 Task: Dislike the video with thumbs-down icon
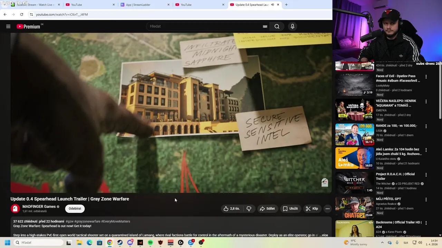click(x=249, y=208)
